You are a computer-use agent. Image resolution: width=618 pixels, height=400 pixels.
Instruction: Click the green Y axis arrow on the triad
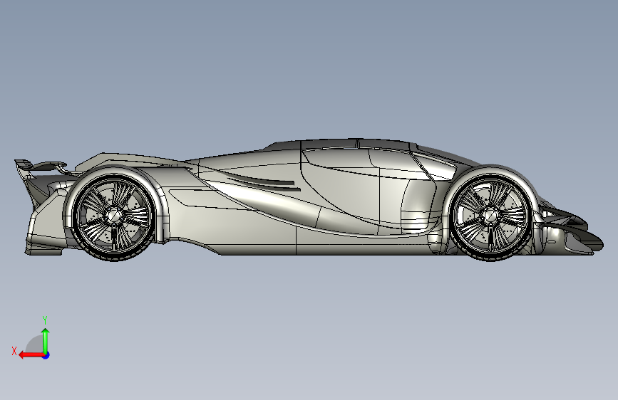point(46,342)
